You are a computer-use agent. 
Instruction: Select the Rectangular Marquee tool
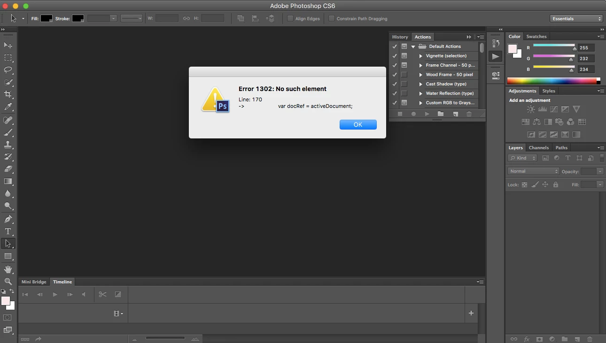click(8, 58)
